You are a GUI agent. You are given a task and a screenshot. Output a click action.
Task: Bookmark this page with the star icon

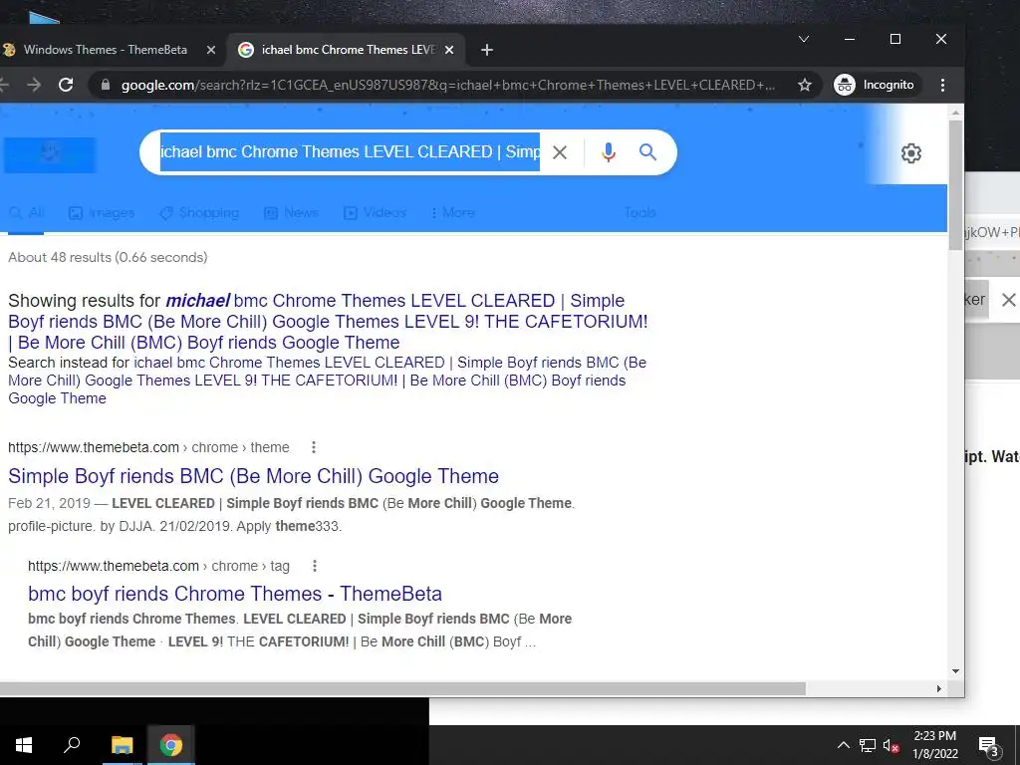[x=805, y=85]
